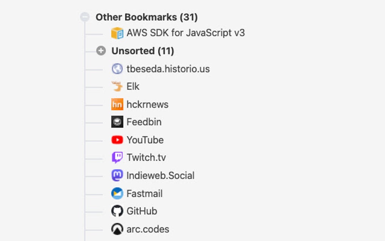Click the orange hckrnews favicon
Image resolution: width=385 pixels, height=241 pixels.
tap(117, 104)
